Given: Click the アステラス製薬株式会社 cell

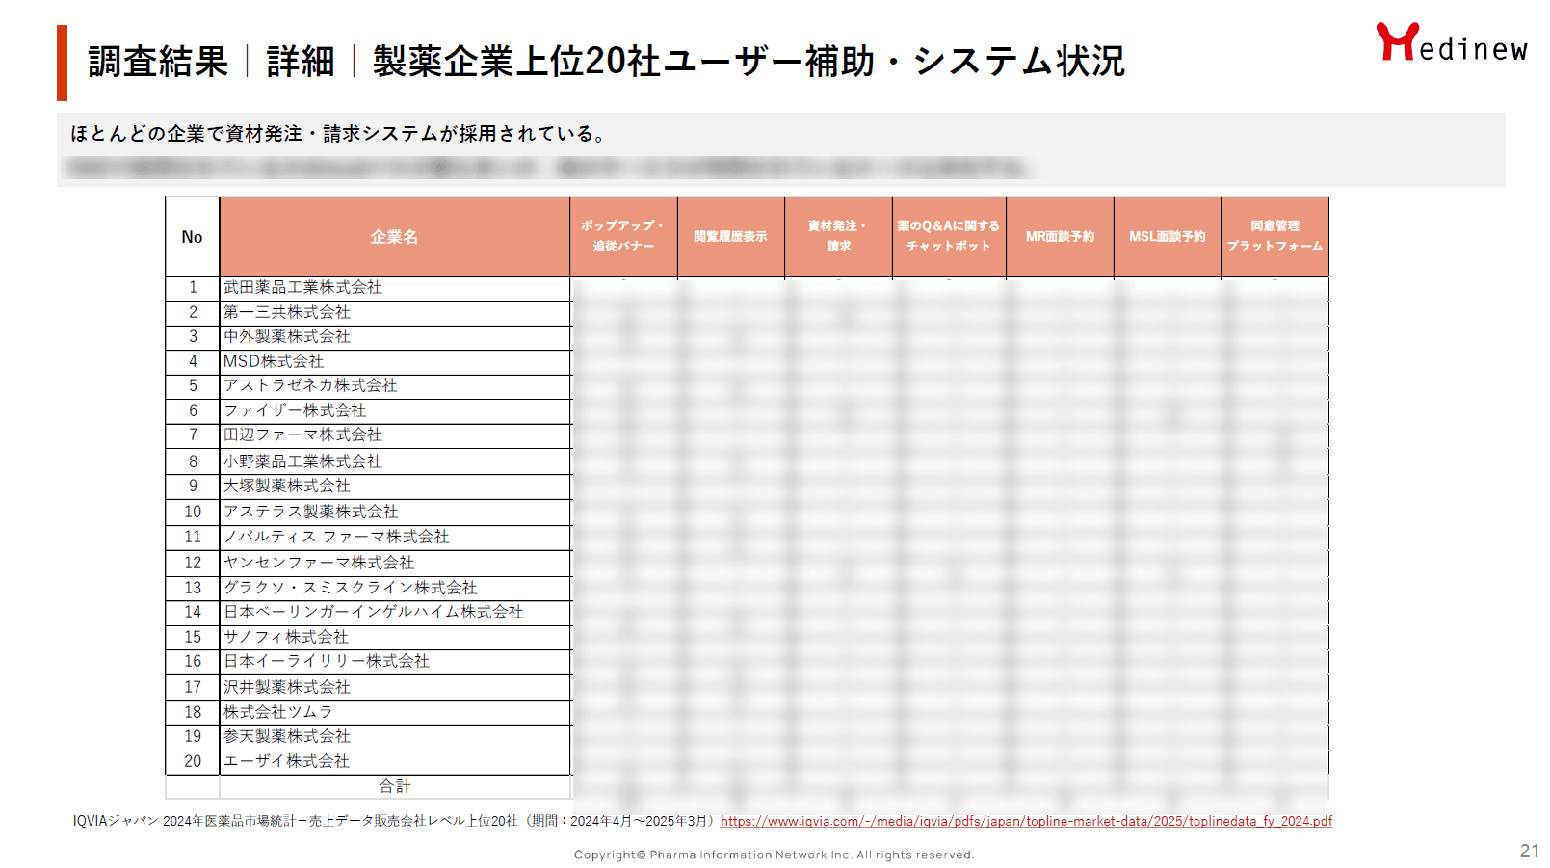Looking at the screenshot, I should point(310,512).
